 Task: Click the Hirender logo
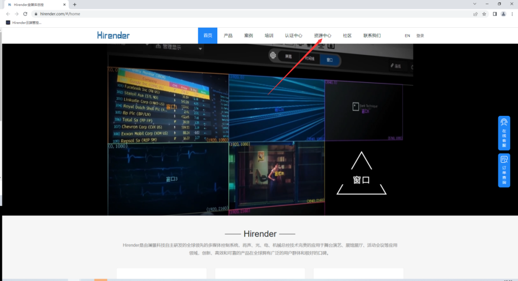[113, 35]
